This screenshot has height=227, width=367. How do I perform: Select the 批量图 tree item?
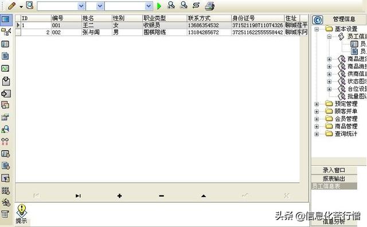[x=357, y=96]
